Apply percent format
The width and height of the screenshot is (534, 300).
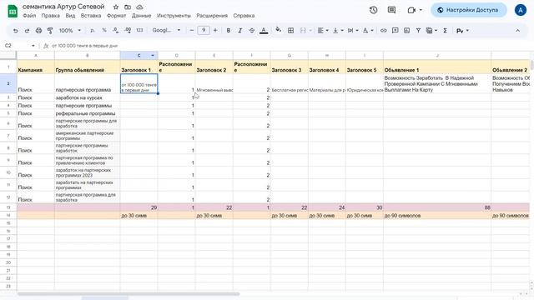pyautogui.click(x=104, y=31)
